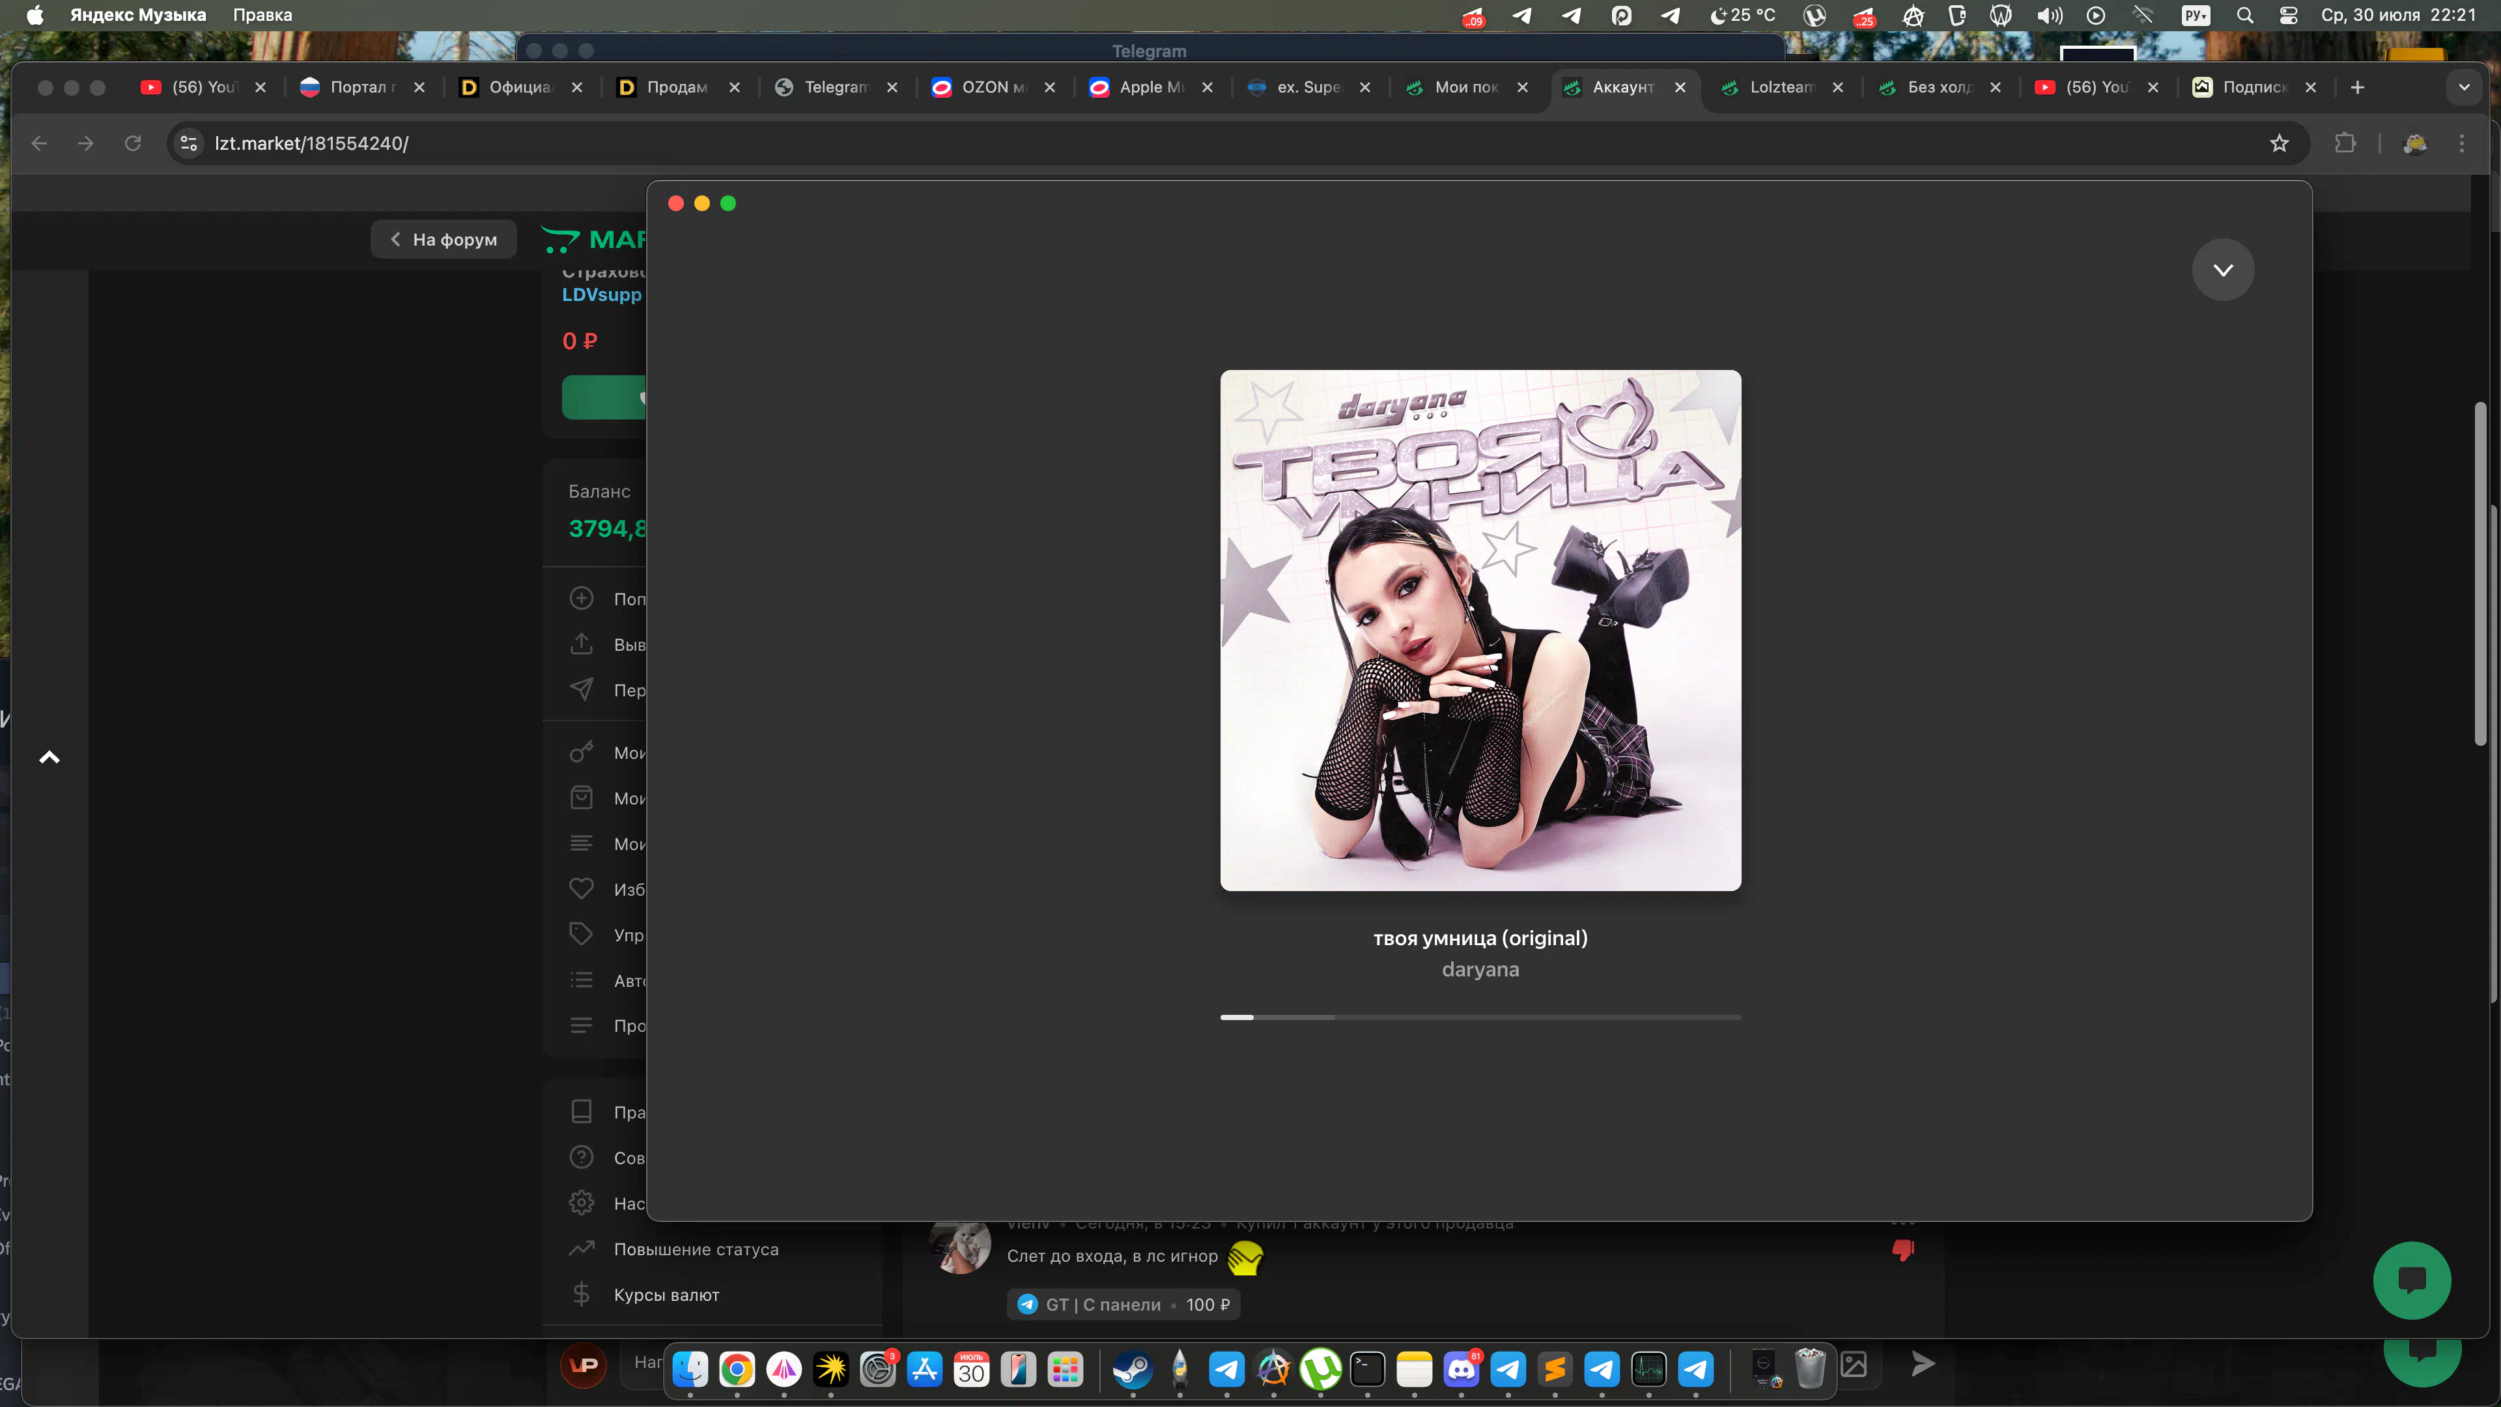Seek the daryana track progress bar
Viewport: 2501px width, 1407px height.
click(x=1480, y=1017)
